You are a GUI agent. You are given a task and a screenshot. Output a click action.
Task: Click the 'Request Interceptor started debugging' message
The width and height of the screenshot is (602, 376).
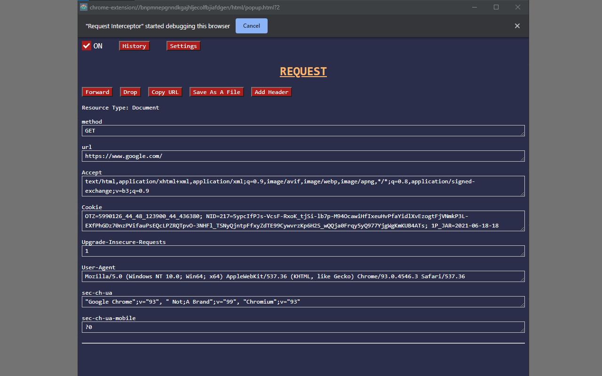(158, 26)
